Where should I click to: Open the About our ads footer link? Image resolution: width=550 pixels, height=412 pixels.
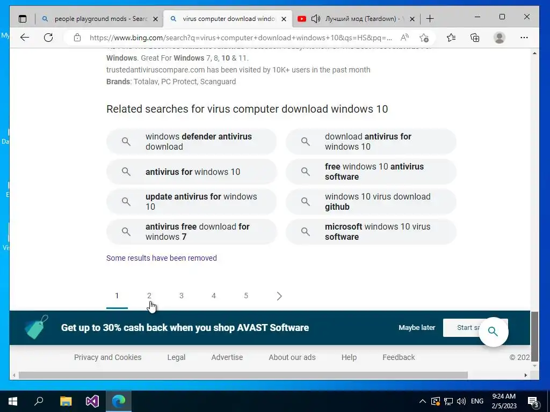click(x=292, y=357)
